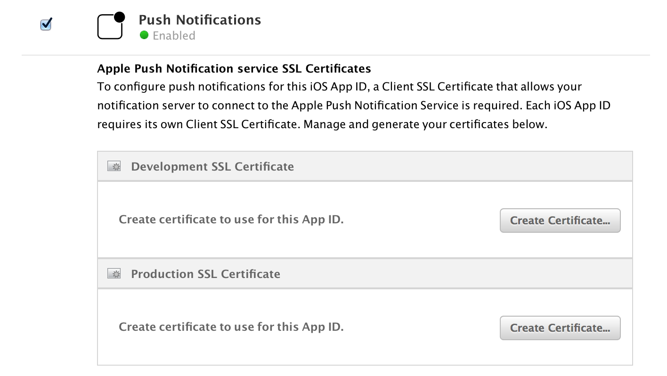Create a Development SSL certificate

point(560,221)
